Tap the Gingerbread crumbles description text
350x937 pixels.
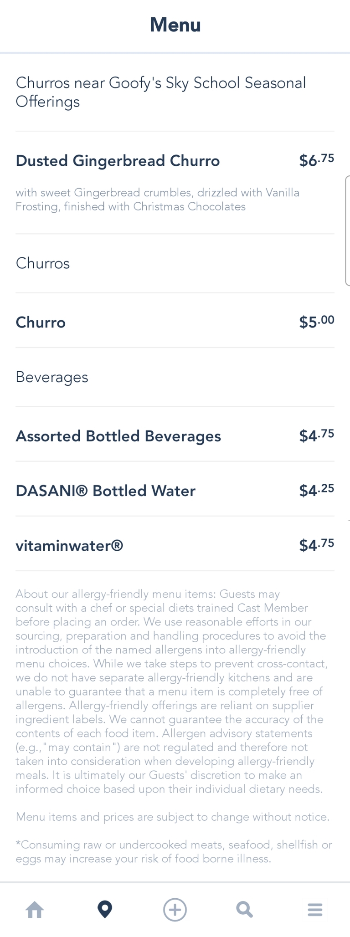point(157,200)
